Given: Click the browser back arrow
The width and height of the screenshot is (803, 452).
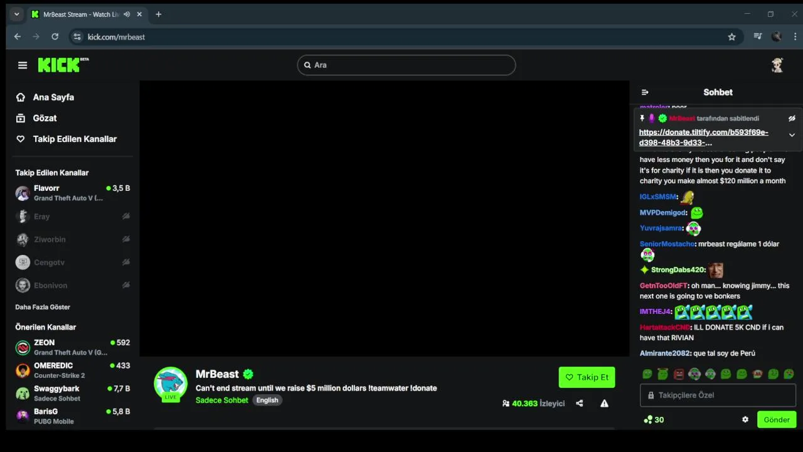Looking at the screenshot, I should (x=17, y=37).
